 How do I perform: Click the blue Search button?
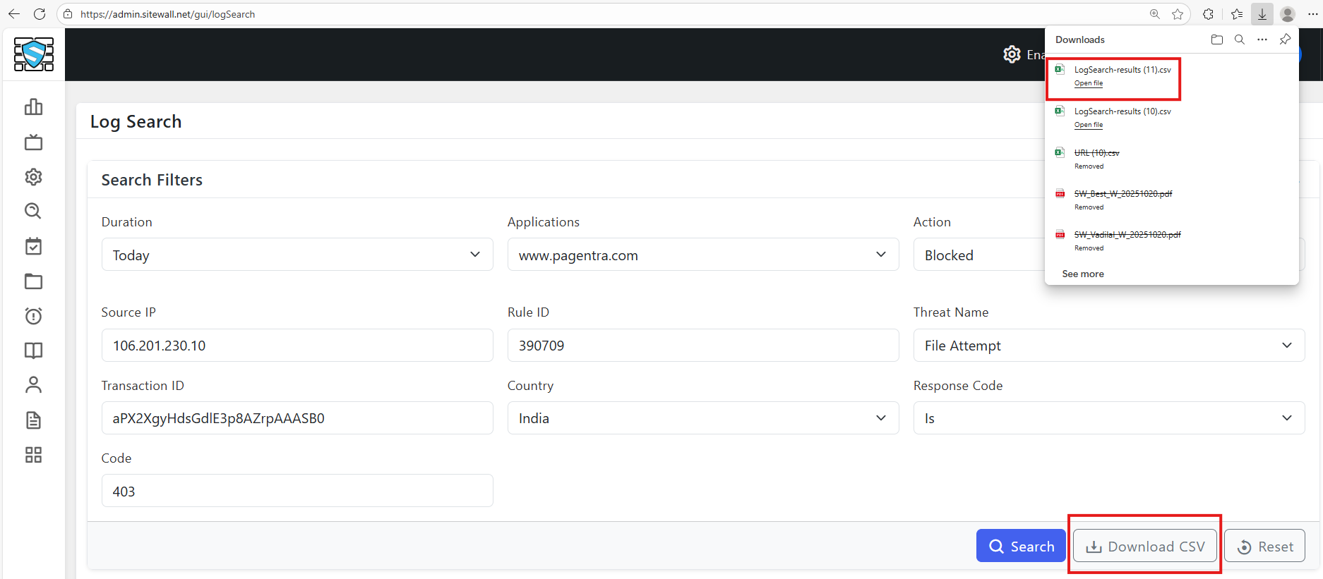(x=1021, y=546)
